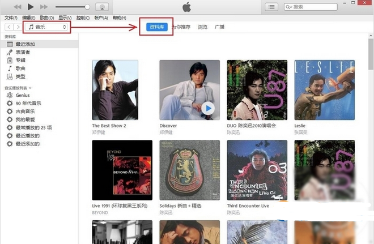The height and width of the screenshot is (244, 374).
Task: Open The Best Show 2 album cover
Action: 115,90
